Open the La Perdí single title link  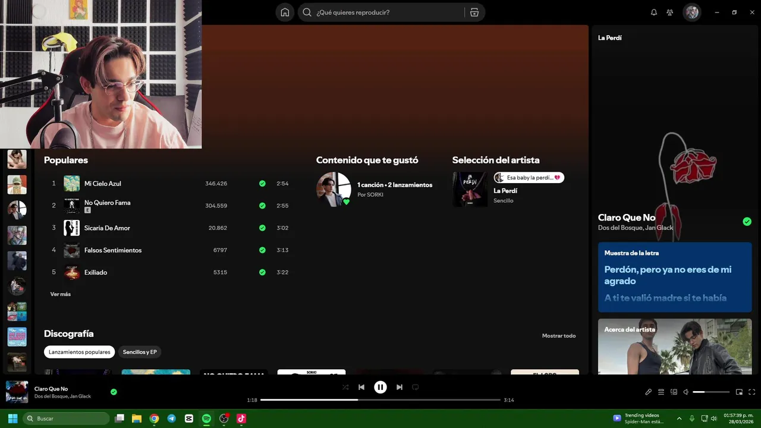[505, 191]
